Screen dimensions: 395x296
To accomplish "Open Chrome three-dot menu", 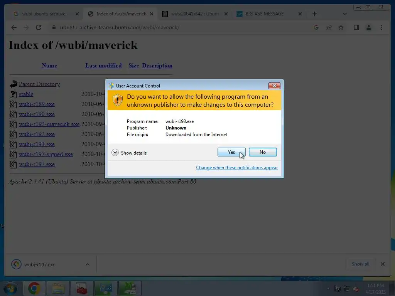I will coord(381,27).
